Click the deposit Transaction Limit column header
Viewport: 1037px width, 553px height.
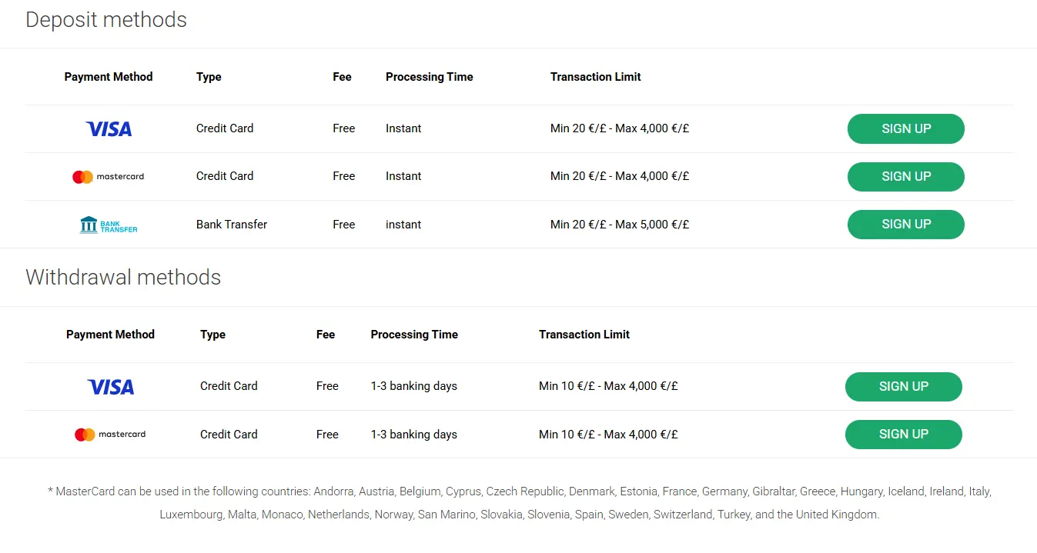pyautogui.click(x=596, y=77)
